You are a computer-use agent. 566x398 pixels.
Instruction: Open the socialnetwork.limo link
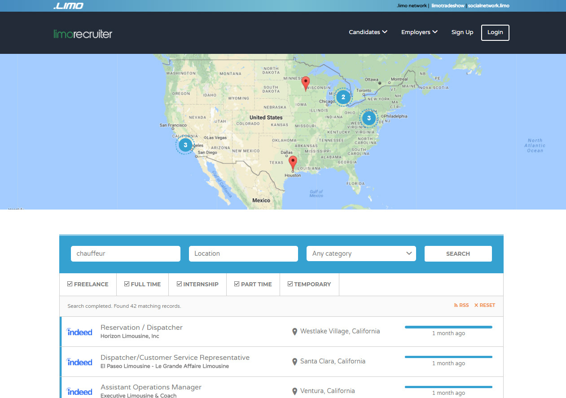point(488,6)
